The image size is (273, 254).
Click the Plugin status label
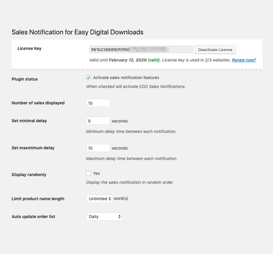[25, 79]
